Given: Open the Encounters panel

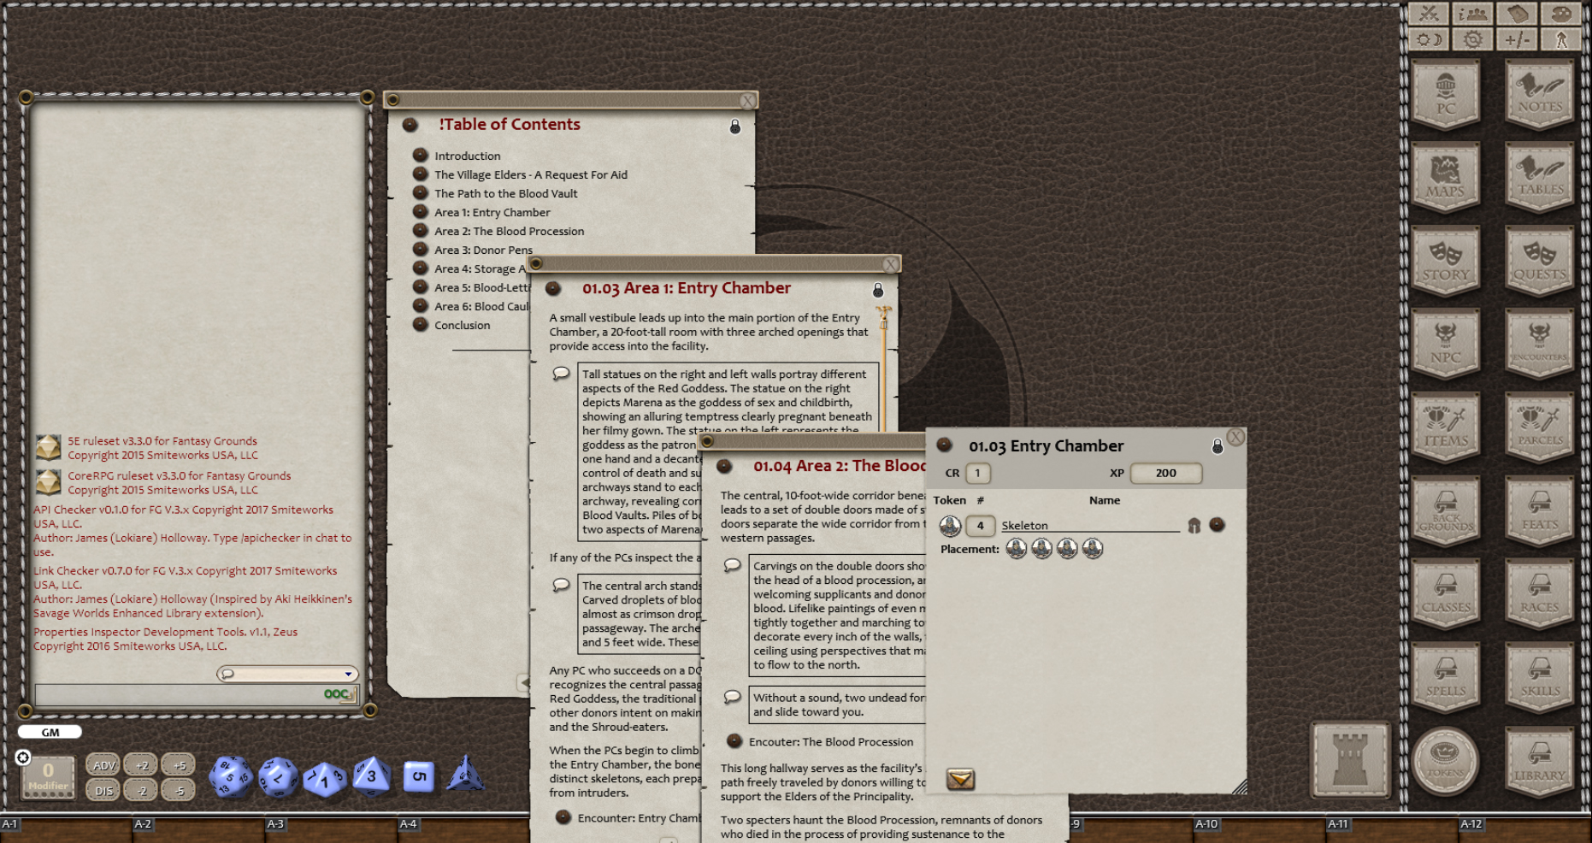Looking at the screenshot, I should coord(1539,342).
